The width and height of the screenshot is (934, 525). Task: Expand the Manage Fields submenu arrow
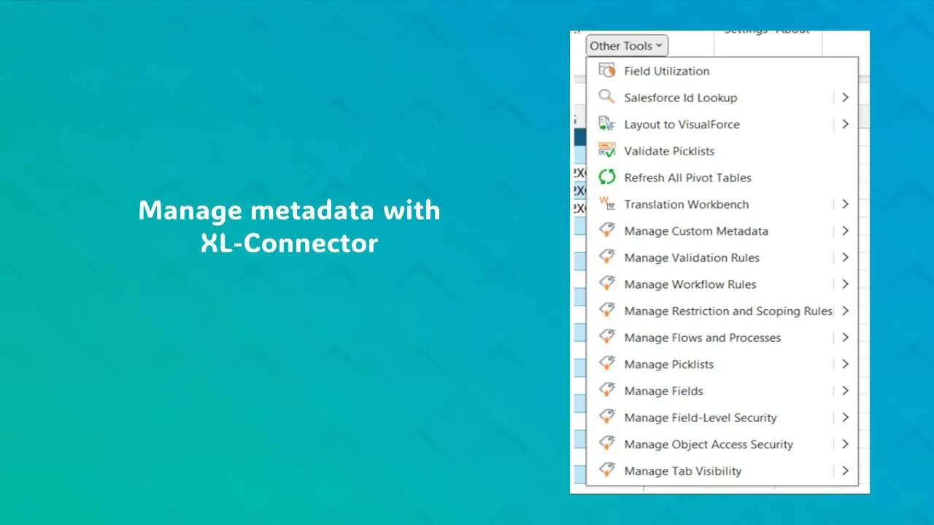tap(845, 391)
